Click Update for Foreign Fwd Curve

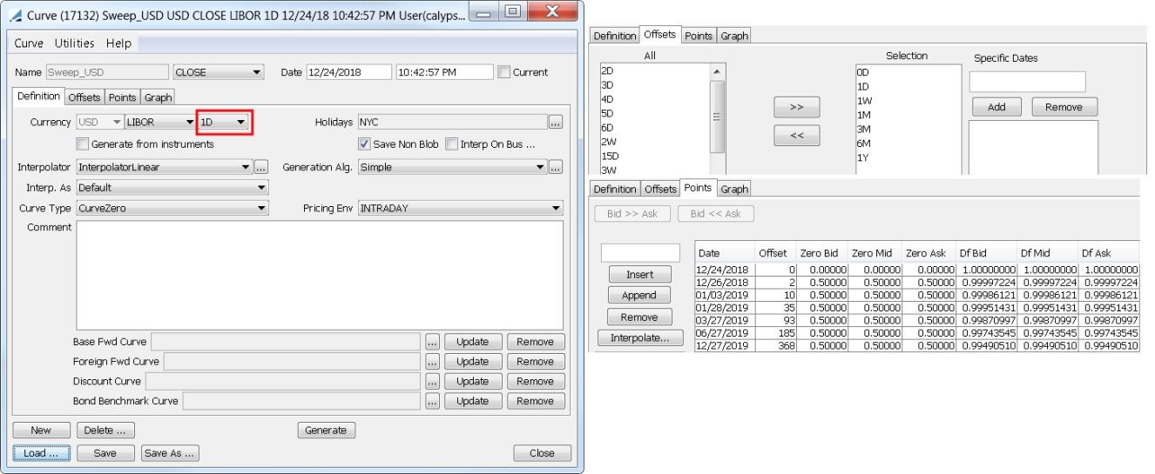point(472,361)
